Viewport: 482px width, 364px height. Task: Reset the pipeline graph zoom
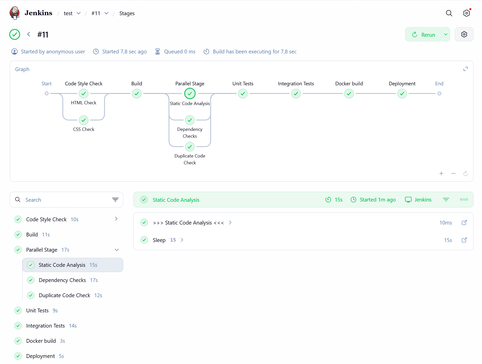pyautogui.click(x=465, y=173)
